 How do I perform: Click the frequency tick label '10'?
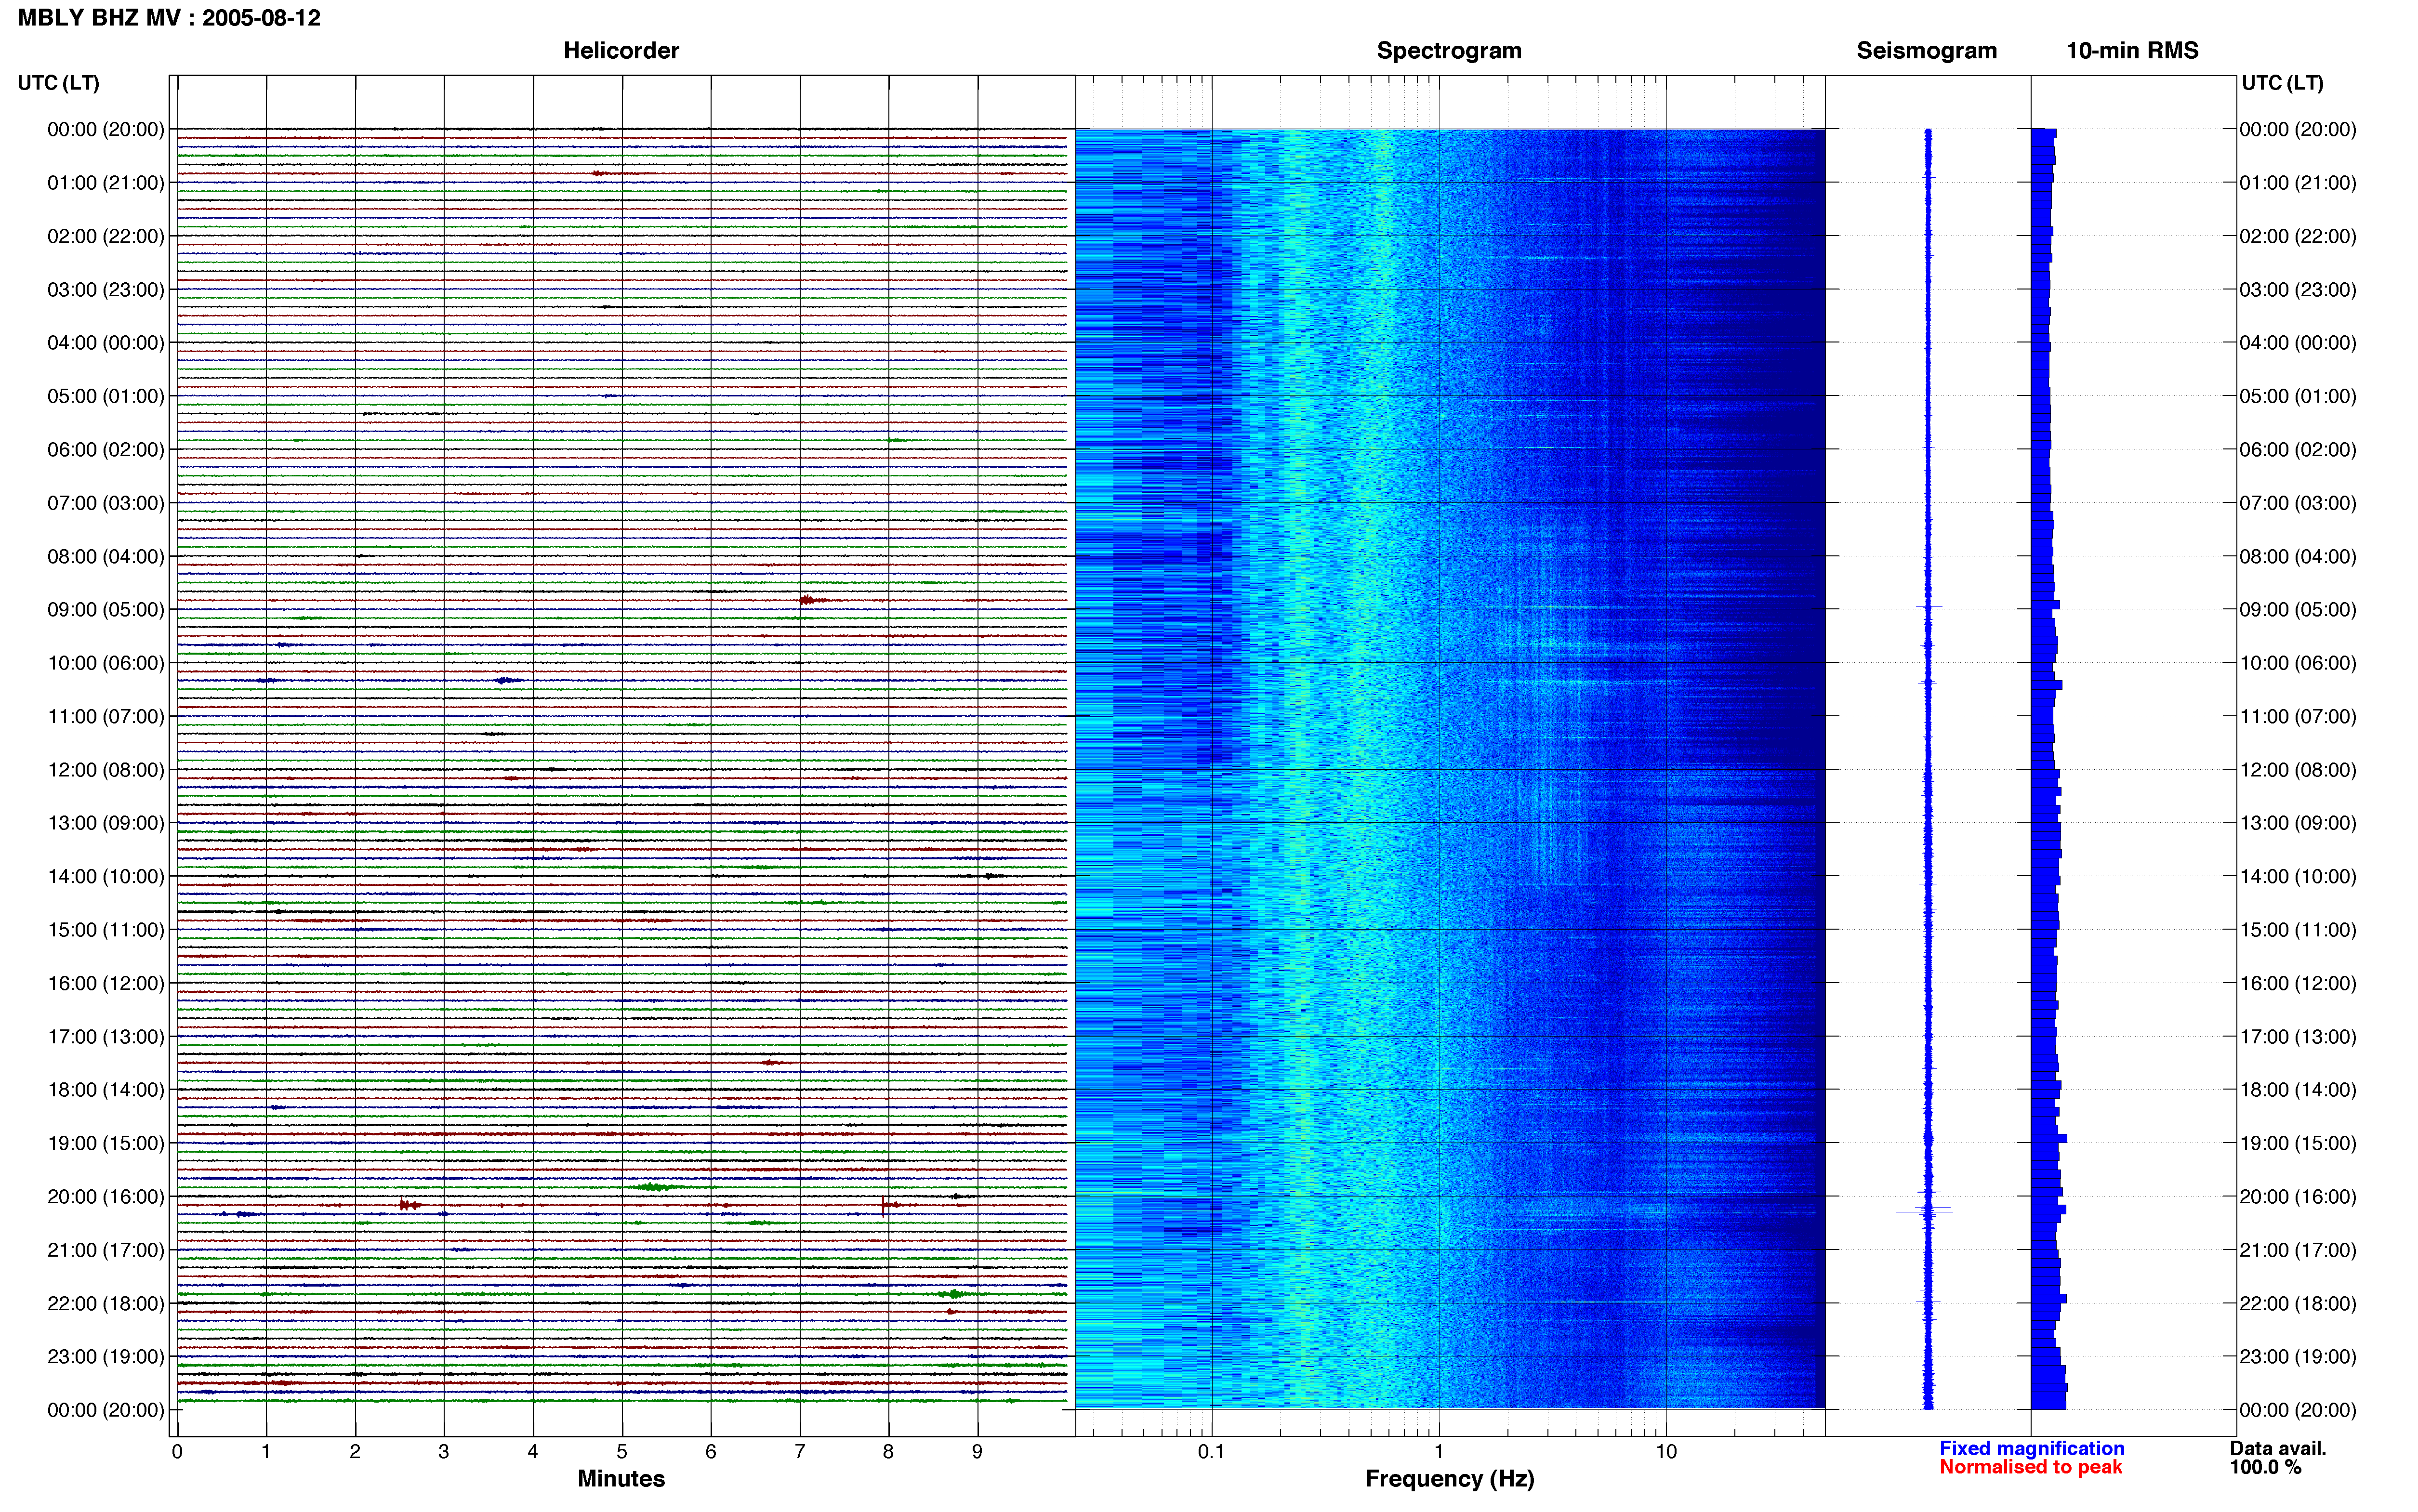[x=1666, y=1452]
